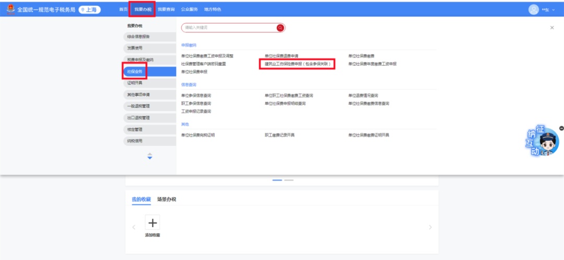Minimize the 征纳互动 widget with the minus icon
This screenshot has width=564, height=260.
pyautogui.click(x=561, y=128)
